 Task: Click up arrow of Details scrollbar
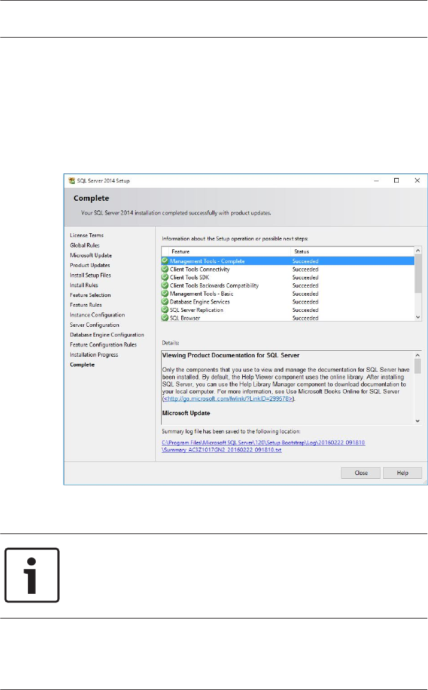pyautogui.click(x=418, y=355)
